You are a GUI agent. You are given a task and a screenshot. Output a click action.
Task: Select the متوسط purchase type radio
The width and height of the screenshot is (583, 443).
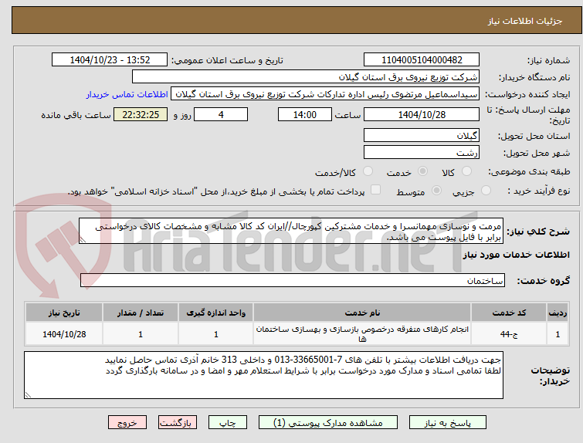(436, 191)
